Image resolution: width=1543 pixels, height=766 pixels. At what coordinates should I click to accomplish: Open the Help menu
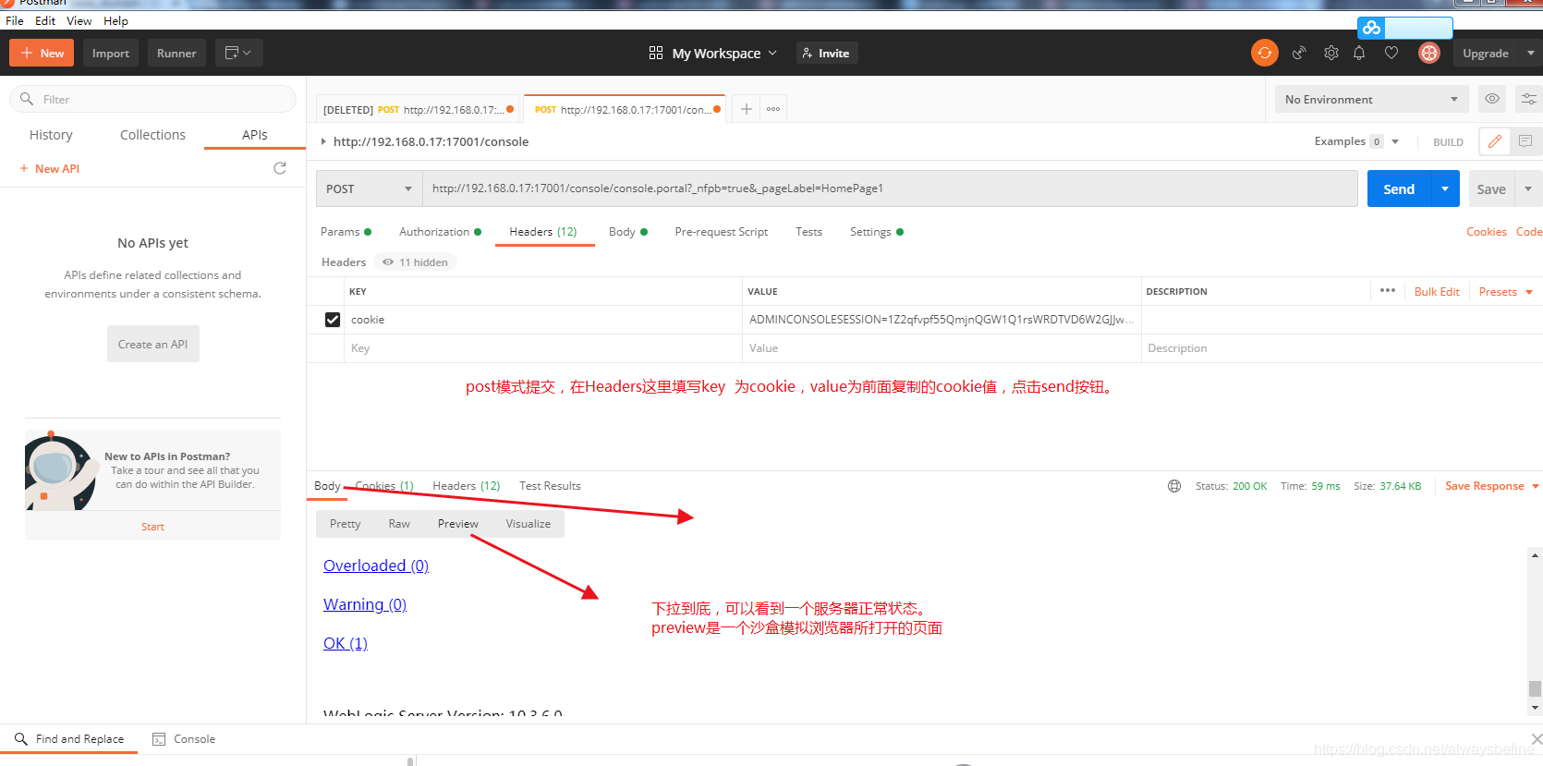click(x=115, y=20)
